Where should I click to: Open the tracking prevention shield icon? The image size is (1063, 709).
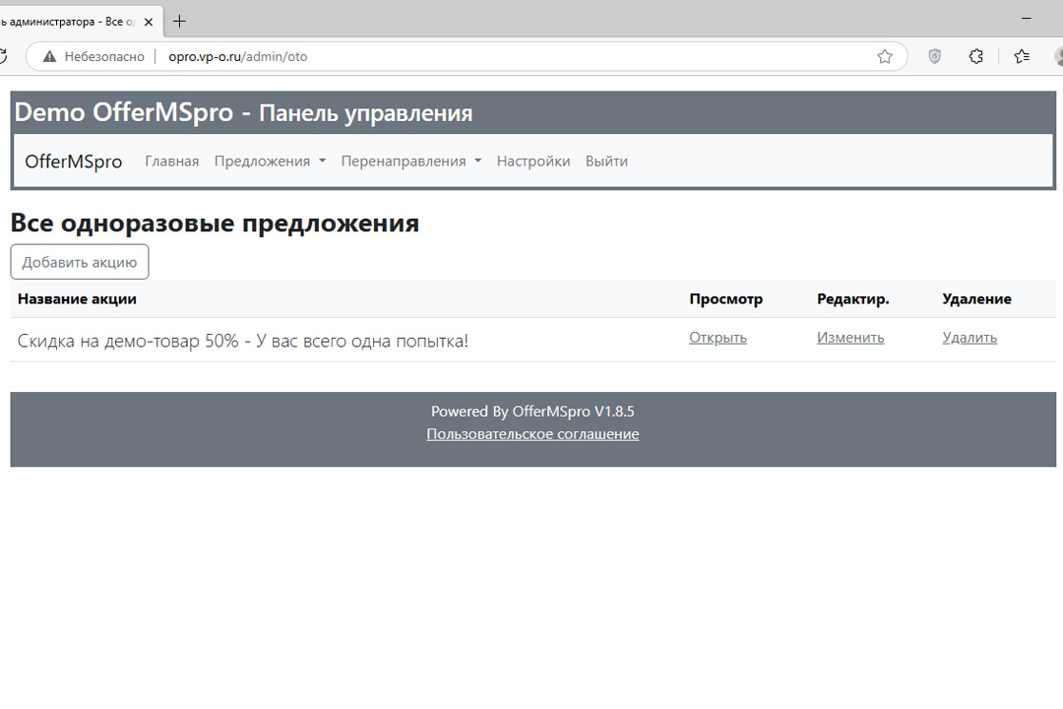(x=934, y=56)
